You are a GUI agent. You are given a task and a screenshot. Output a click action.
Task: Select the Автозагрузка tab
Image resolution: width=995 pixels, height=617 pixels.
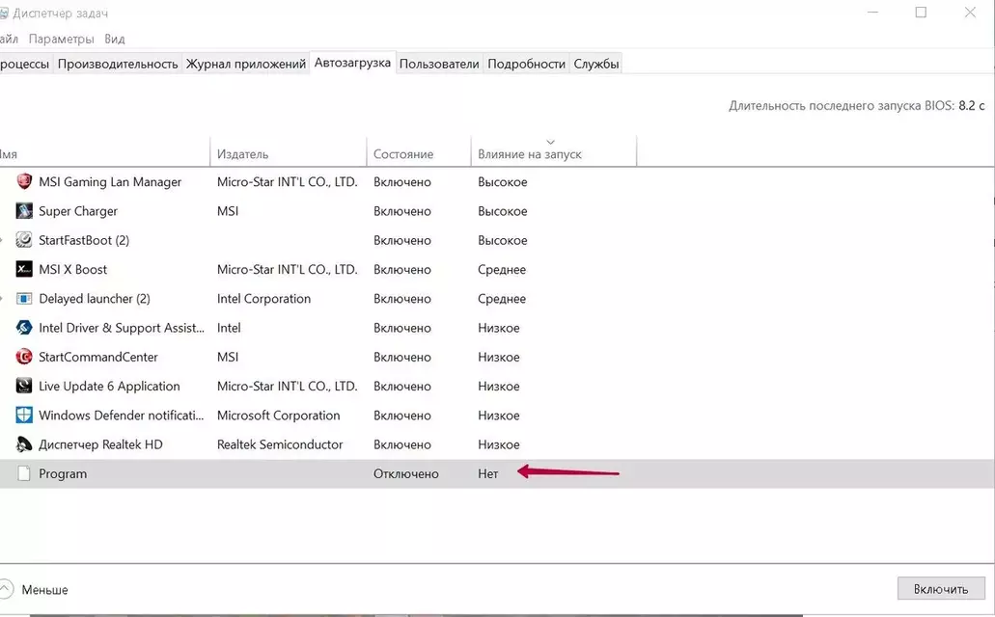click(353, 63)
